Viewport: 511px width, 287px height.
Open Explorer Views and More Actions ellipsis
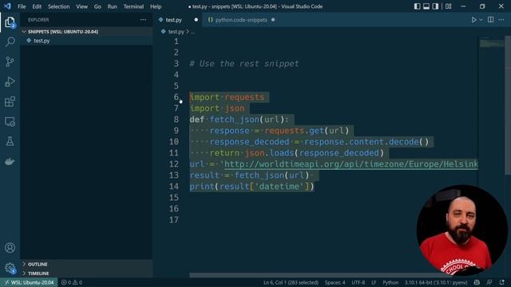143,20
